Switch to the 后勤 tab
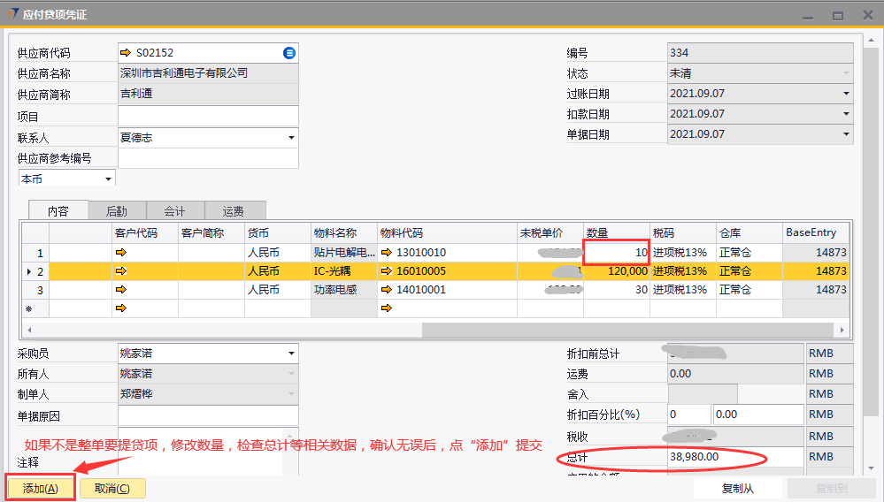Viewport: 884px width, 502px height. coord(116,211)
